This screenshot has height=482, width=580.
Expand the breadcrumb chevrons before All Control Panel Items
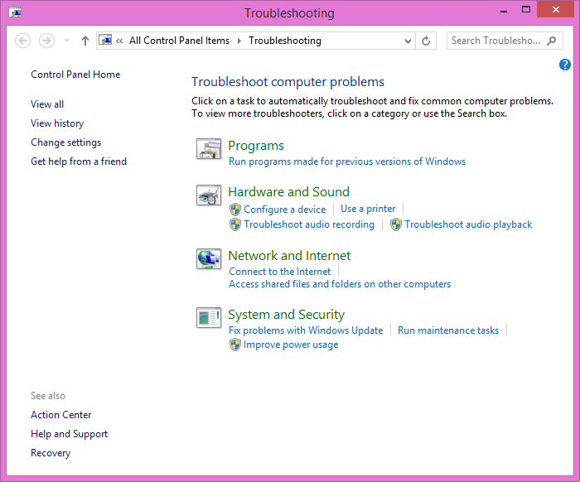[119, 41]
